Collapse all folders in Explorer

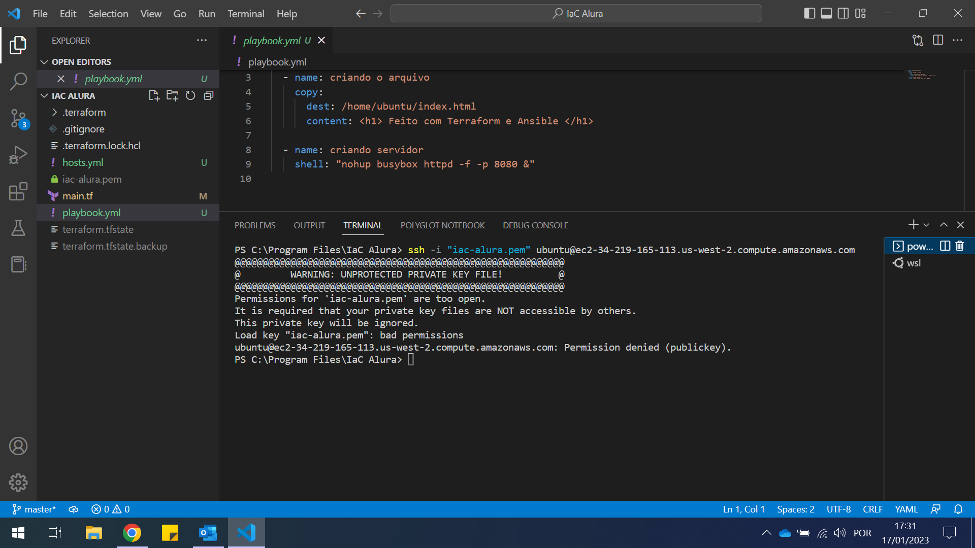coord(209,95)
